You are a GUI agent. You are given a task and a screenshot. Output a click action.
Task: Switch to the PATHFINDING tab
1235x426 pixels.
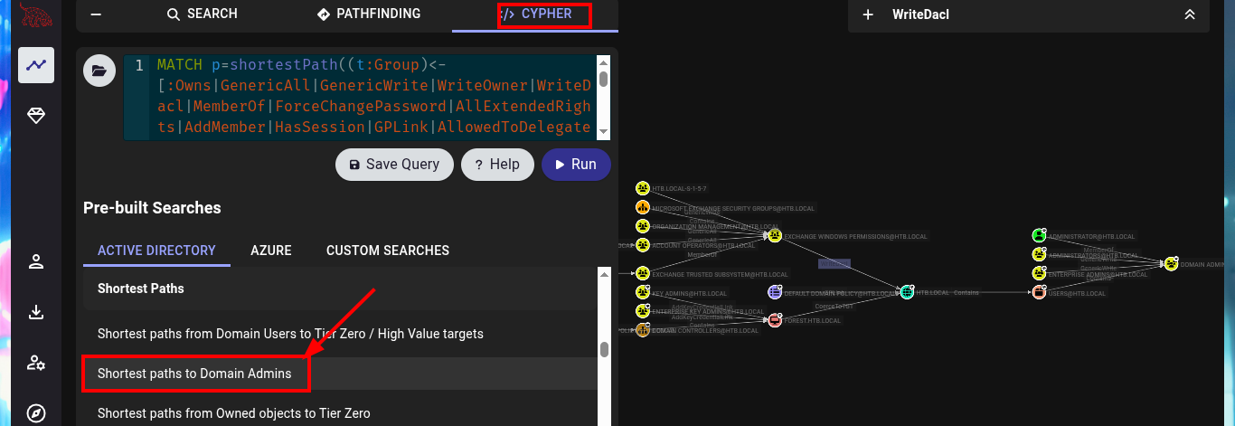369,14
